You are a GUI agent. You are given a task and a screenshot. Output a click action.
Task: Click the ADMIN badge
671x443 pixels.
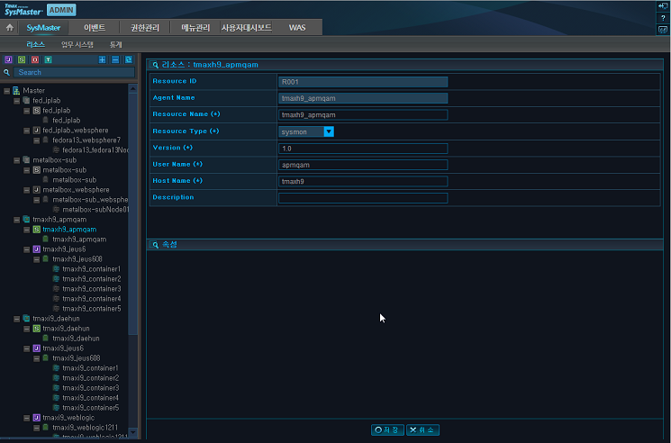pyautogui.click(x=61, y=10)
